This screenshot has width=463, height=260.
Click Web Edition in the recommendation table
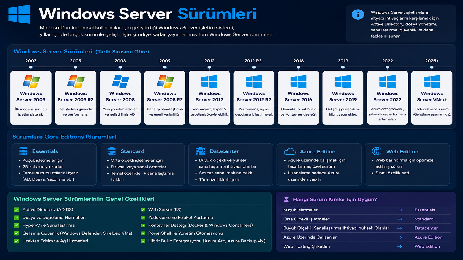tap(427, 246)
